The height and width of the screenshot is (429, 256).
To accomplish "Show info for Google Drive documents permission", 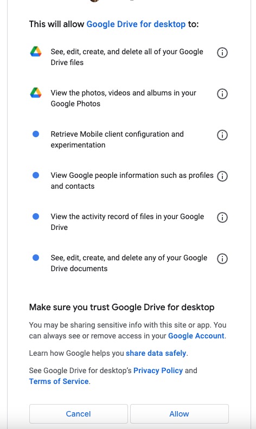I will click(x=222, y=259).
